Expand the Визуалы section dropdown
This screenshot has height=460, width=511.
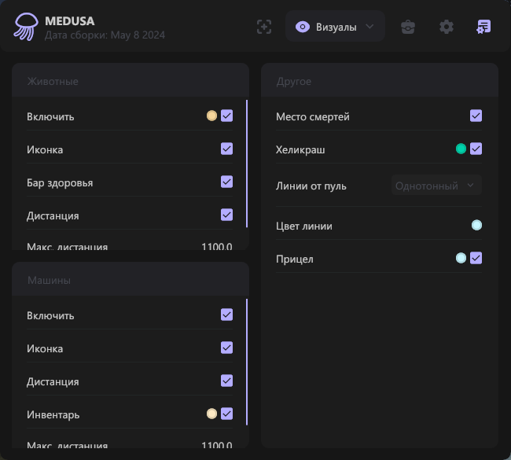[x=369, y=27]
